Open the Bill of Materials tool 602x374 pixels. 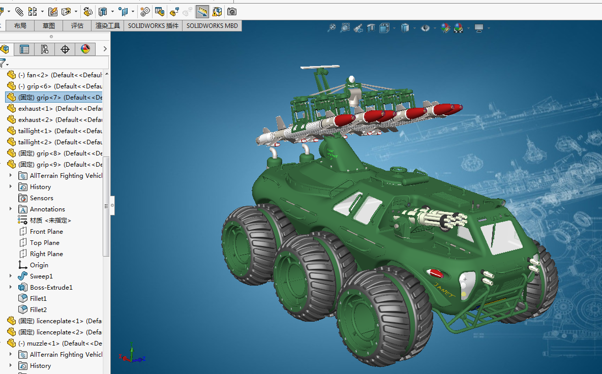tap(160, 12)
